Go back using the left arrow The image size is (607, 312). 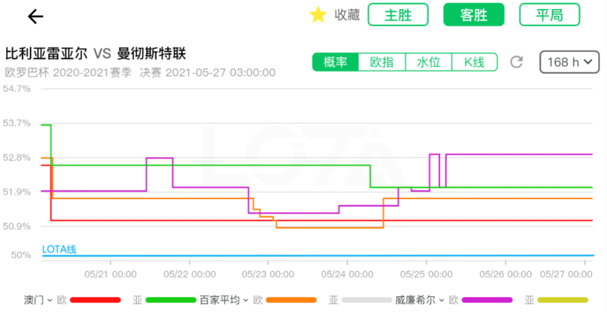pos(36,16)
